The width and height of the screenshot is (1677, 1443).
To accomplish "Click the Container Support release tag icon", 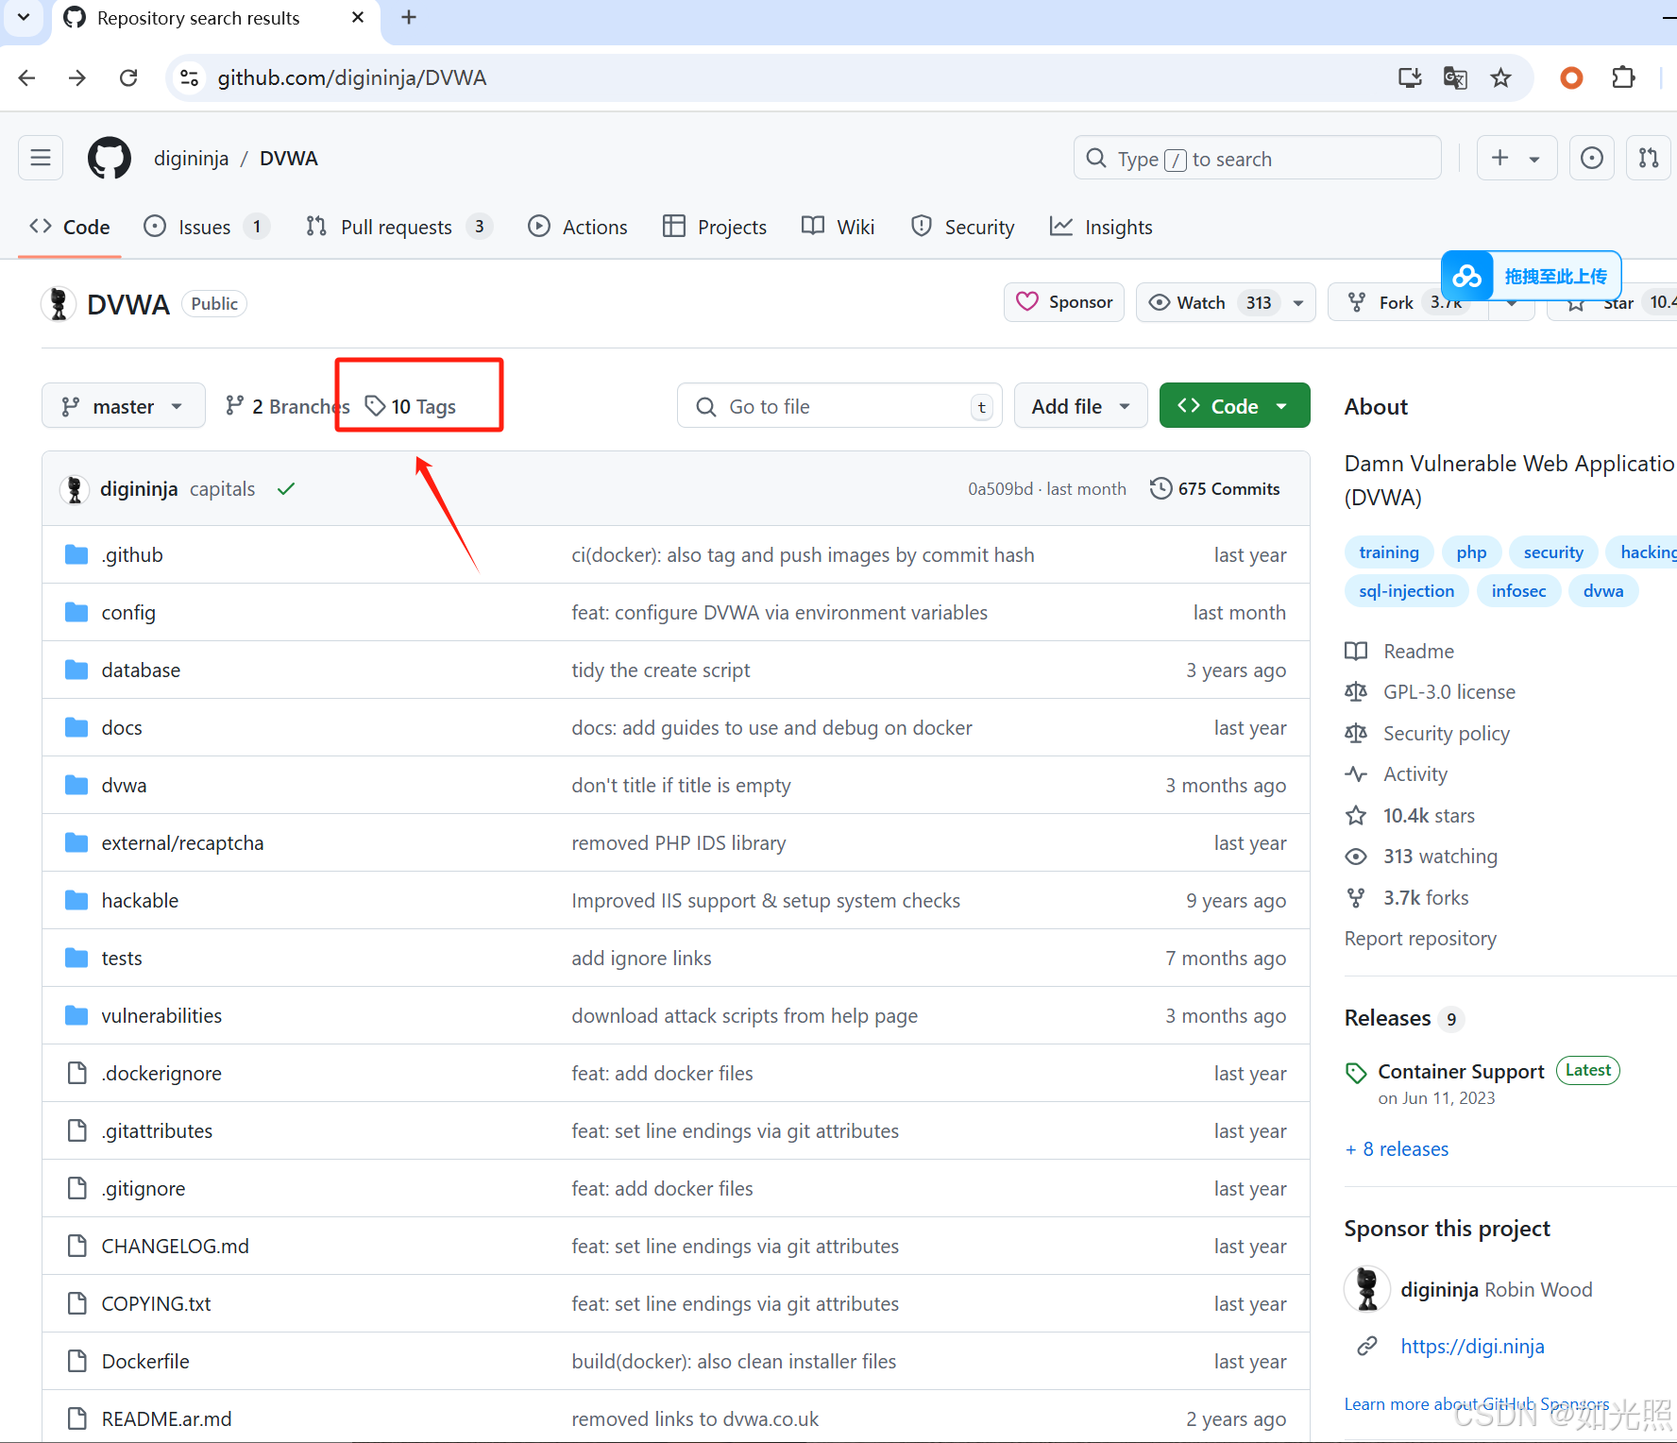I will coord(1356,1073).
